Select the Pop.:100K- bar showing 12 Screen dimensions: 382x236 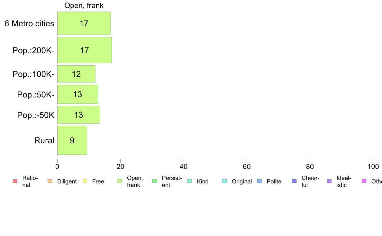[76, 74]
